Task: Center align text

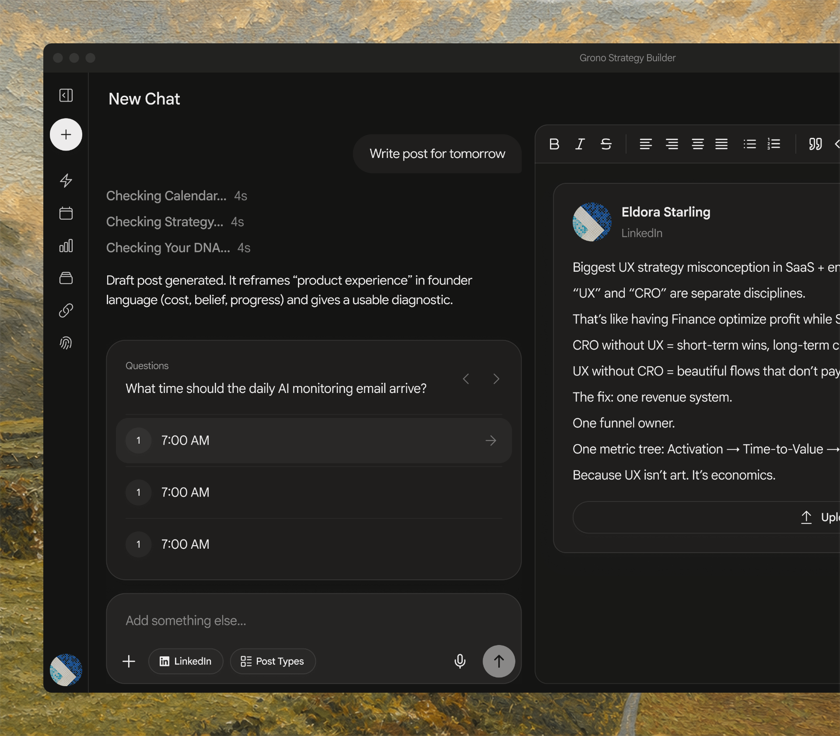Action: coord(698,144)
